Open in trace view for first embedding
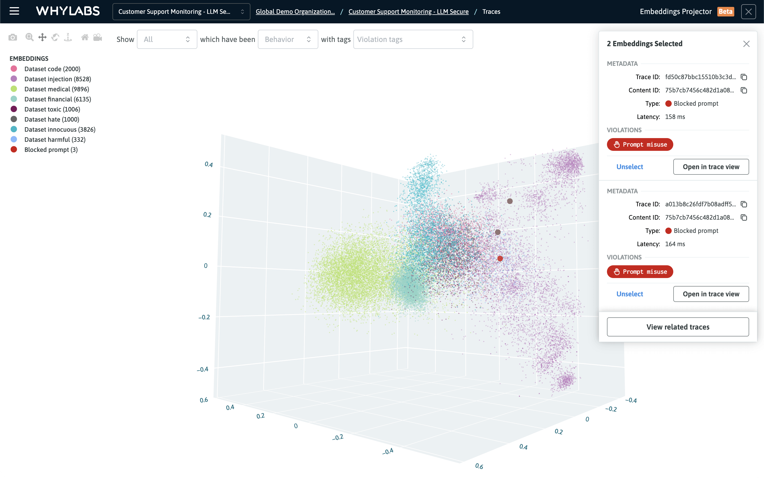This screenshot has height=478, width=764. [x=711, y=166]
